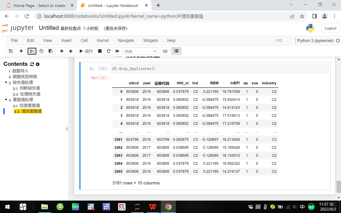
Task: Collapse the 重复值处理 section
Action: 6,99
